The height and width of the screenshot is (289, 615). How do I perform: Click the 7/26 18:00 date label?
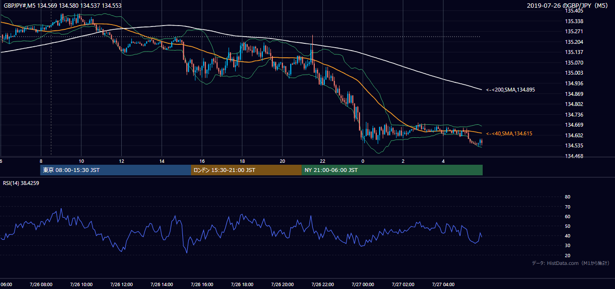point(242,285)
